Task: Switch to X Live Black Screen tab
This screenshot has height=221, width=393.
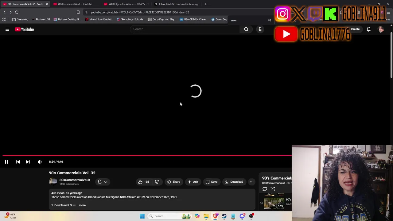Action: [176, 4]
